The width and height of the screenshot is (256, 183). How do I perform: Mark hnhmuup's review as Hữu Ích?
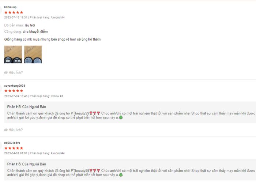(14, 72)
